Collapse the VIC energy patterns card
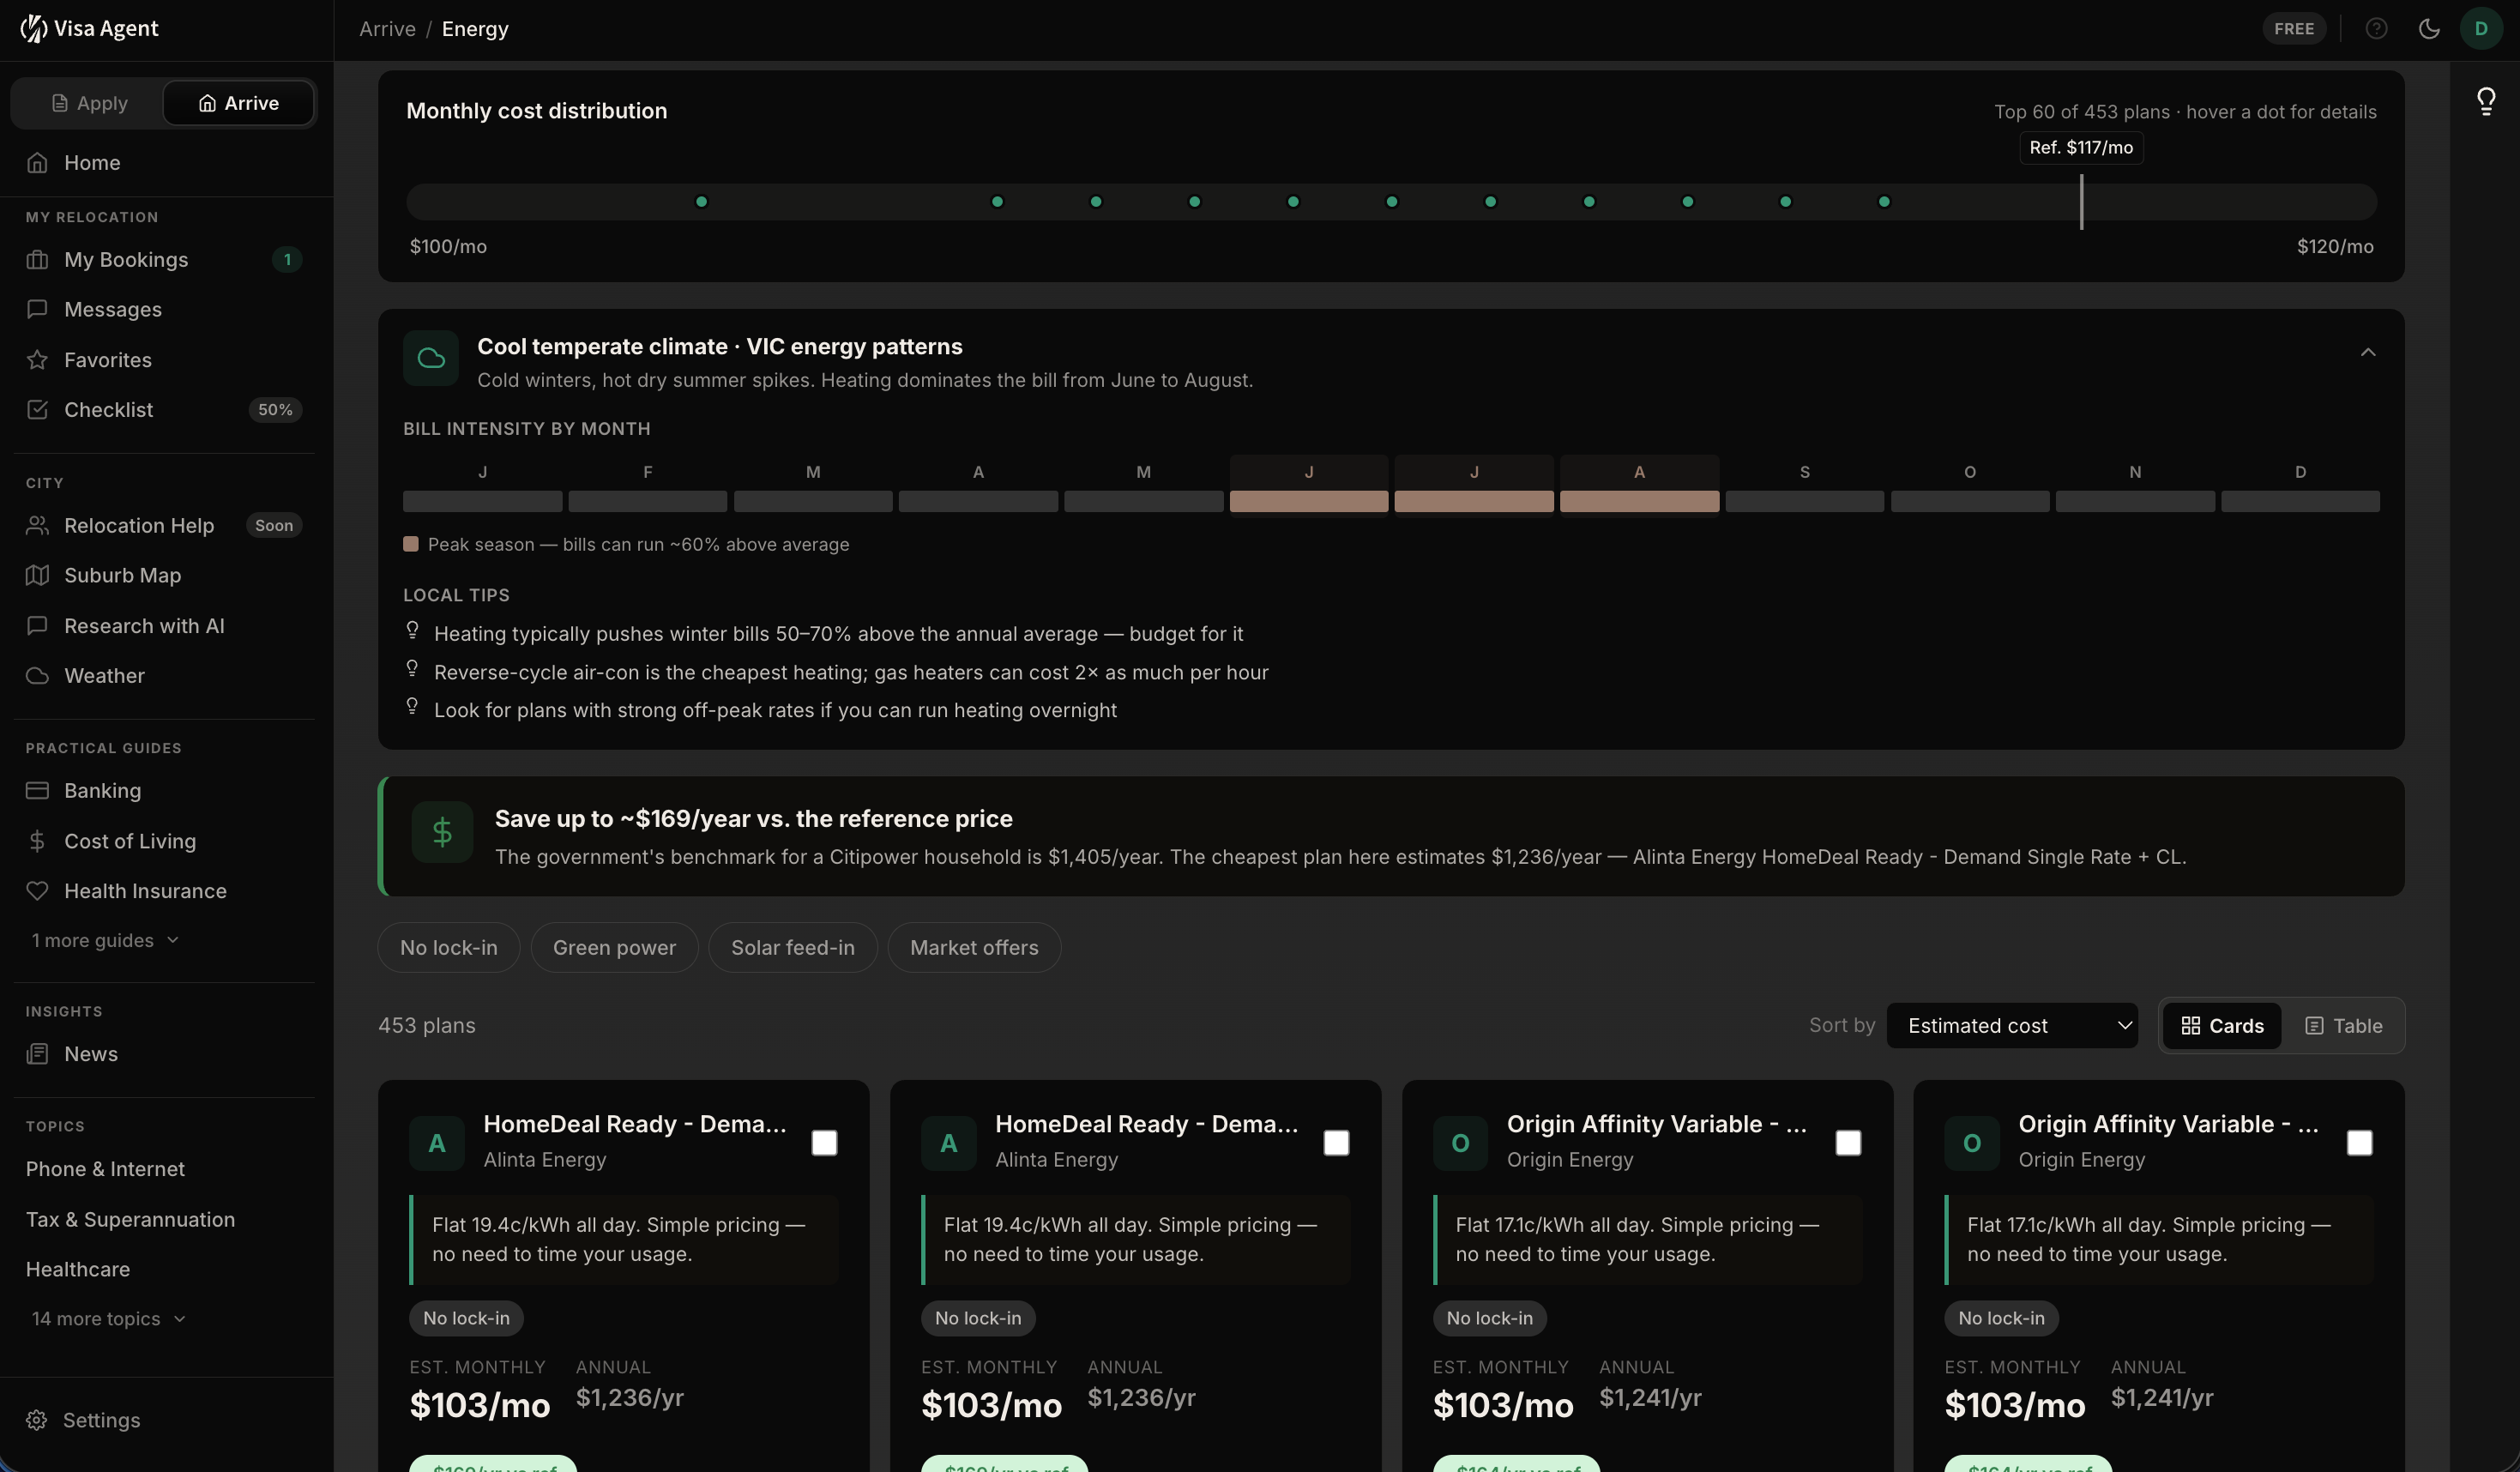The width and height of the screenshot is (2520, 1472). pos(2367,352)
